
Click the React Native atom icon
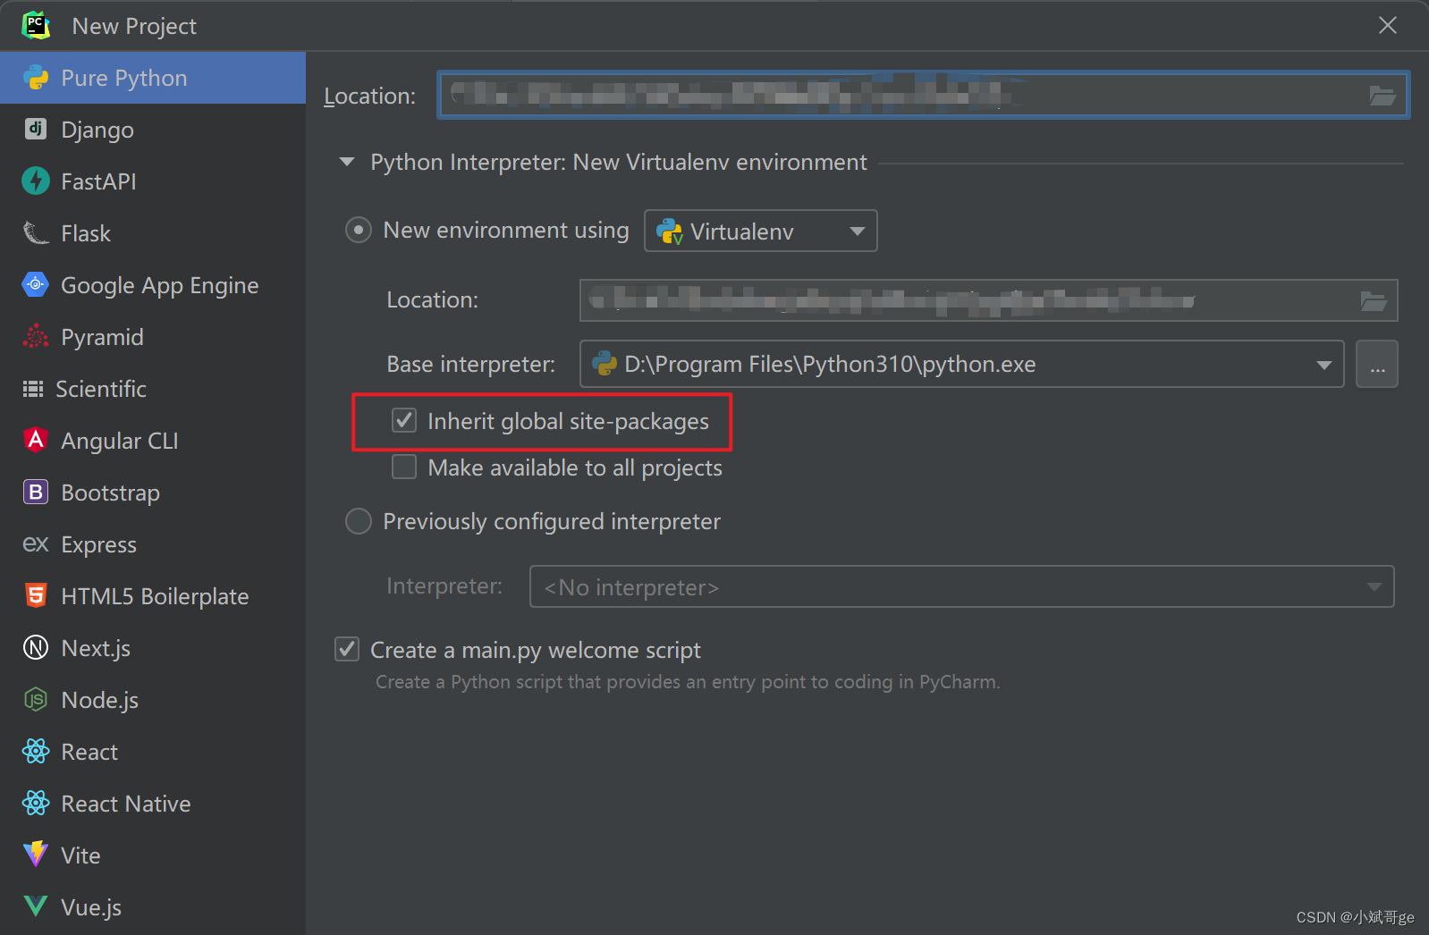point(36,803)
